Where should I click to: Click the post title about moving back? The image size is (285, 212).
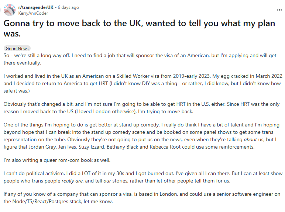(139, 28)
